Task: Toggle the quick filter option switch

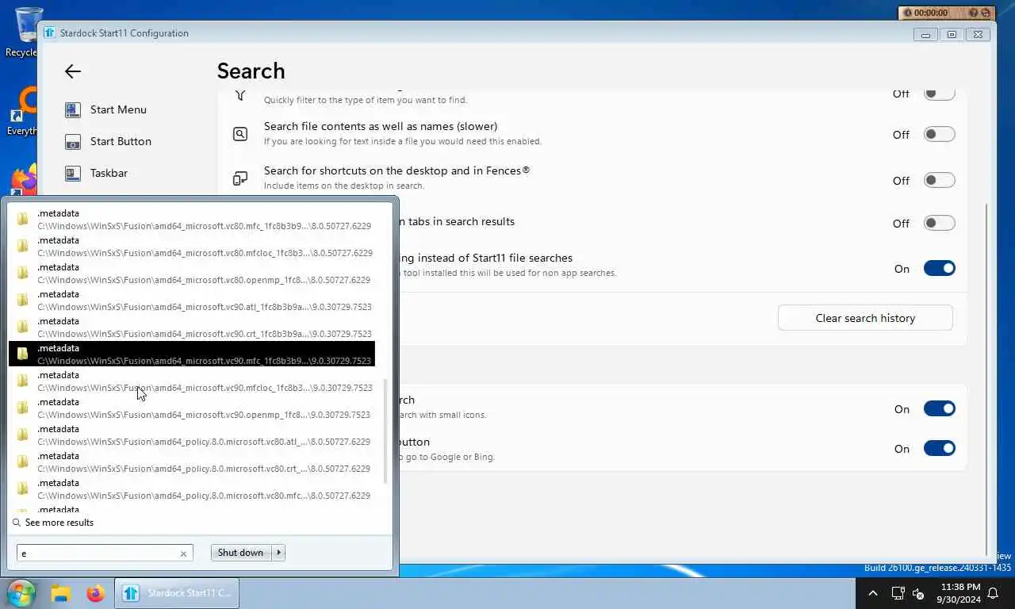Action: [x=939, y=94]
